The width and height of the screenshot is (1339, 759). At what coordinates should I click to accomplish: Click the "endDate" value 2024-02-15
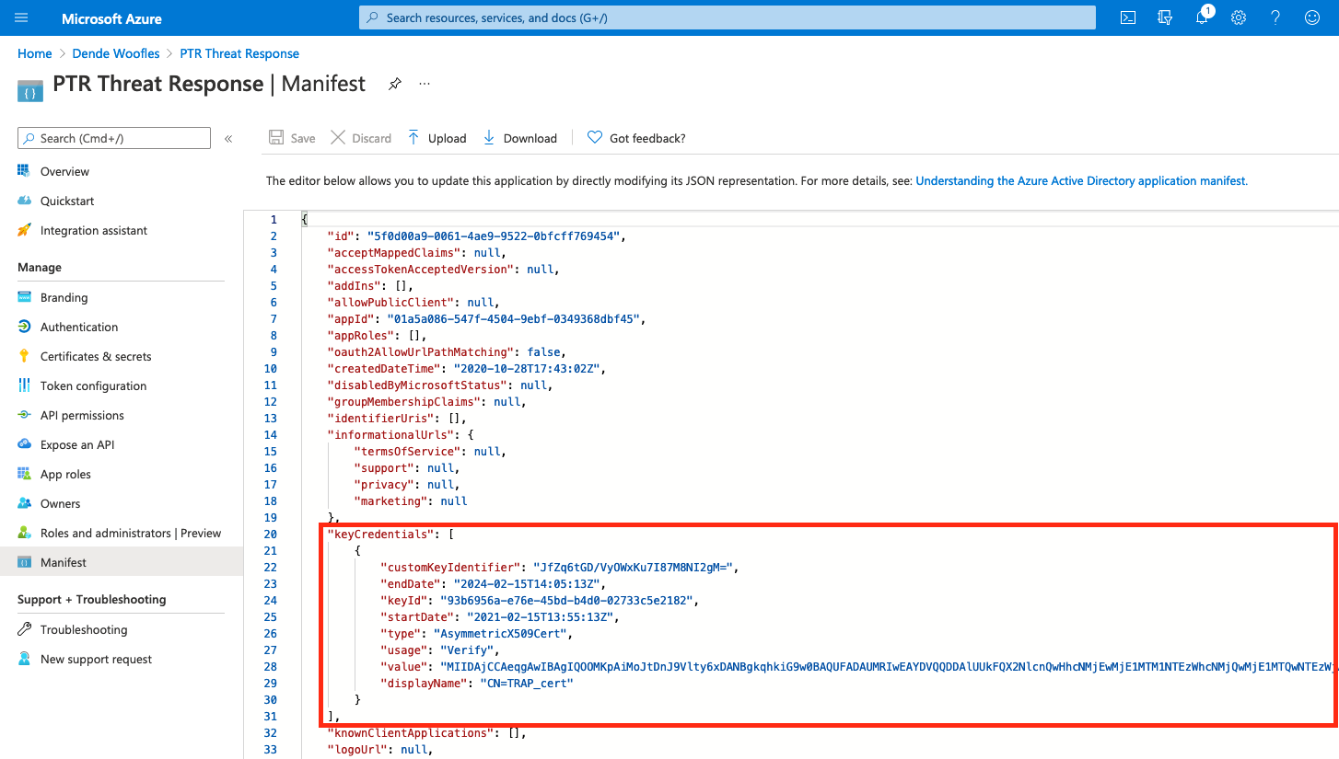pyautogui.click(x=529, y=583)
